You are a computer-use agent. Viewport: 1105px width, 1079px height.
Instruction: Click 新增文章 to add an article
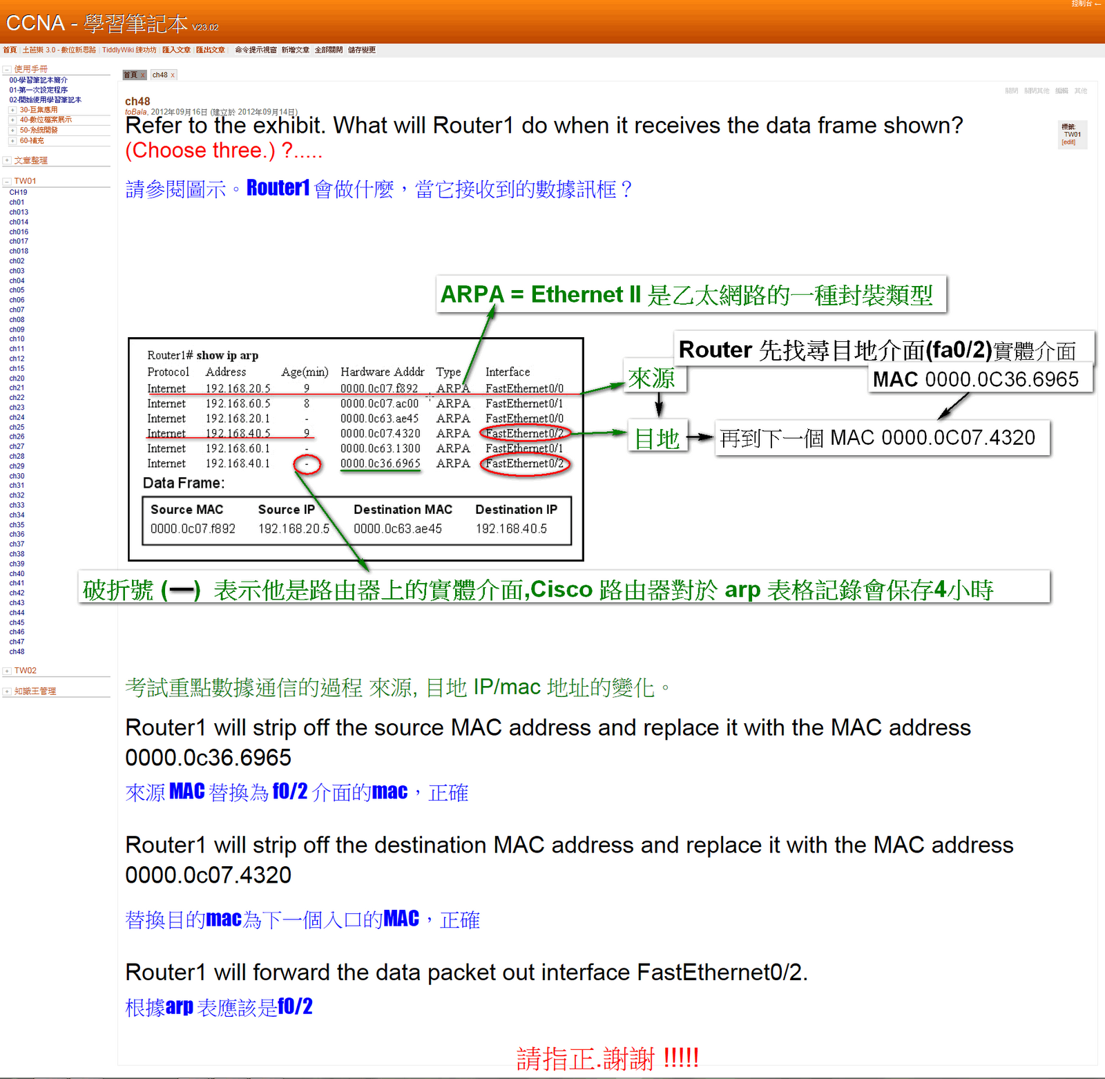(295, 50)
